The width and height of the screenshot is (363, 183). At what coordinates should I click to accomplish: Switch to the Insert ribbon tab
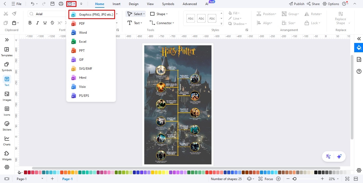coord(116,4)
